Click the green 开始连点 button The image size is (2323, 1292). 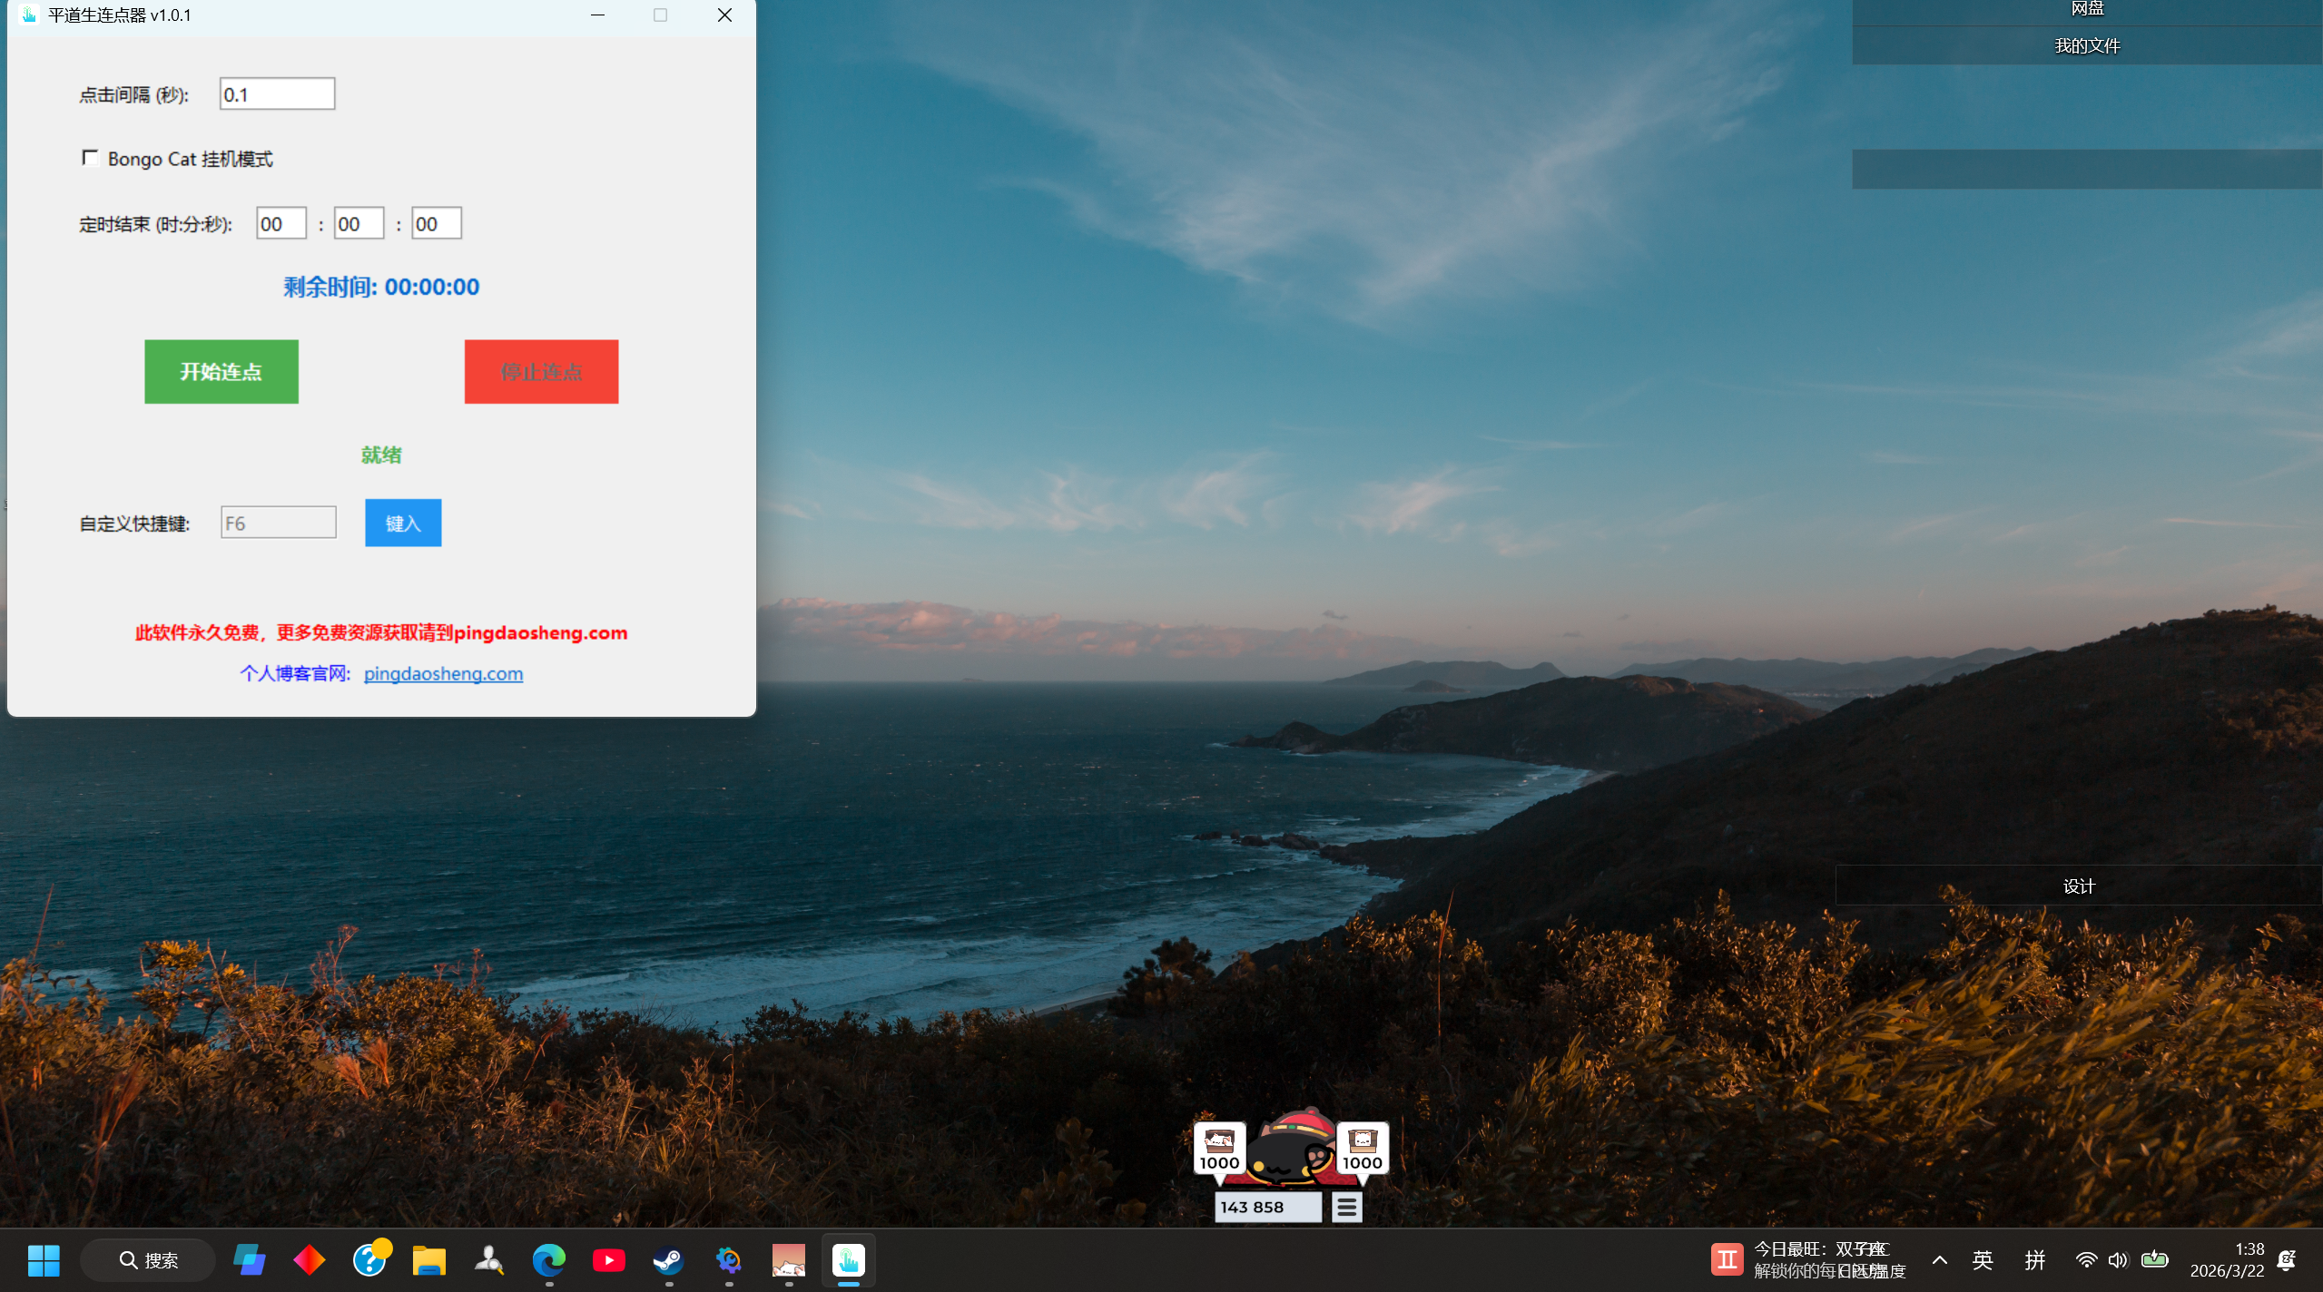pyautogui.click(x=221, y=372)
